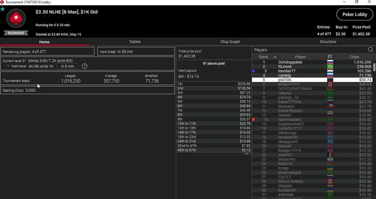Click the 48th to 87th payout row

(214, 150)
